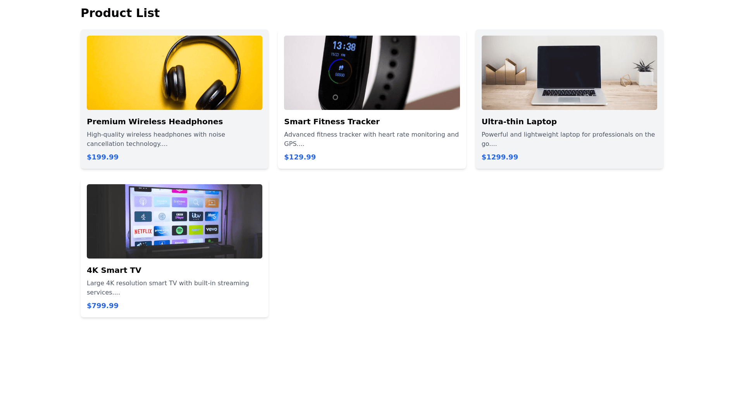Screen dimensions: 744x418
Task: Click the $199.99 headphones price
Action: click(x=103, y=157)
